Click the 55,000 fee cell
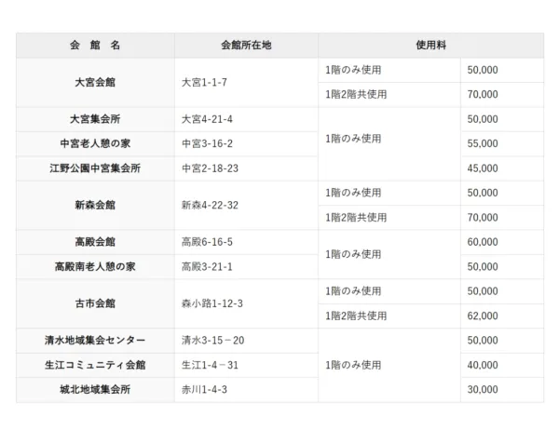This screenshot has height=430, width=559. click(484, 143)
